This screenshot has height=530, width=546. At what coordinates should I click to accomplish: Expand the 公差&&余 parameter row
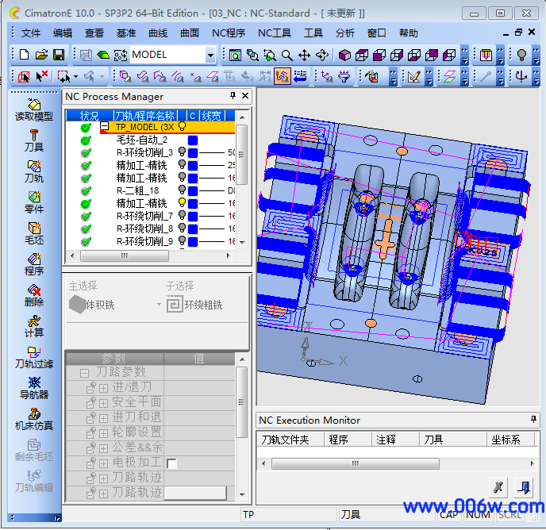click(x=103, y=448)
